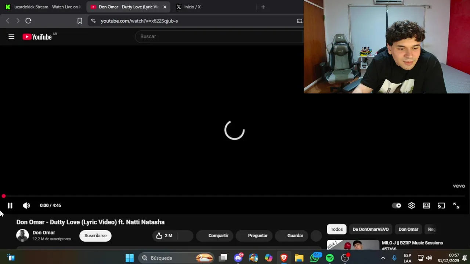470x264 pixels.
Task: Open File Explorer from taskbar
Action: point(299,258)
